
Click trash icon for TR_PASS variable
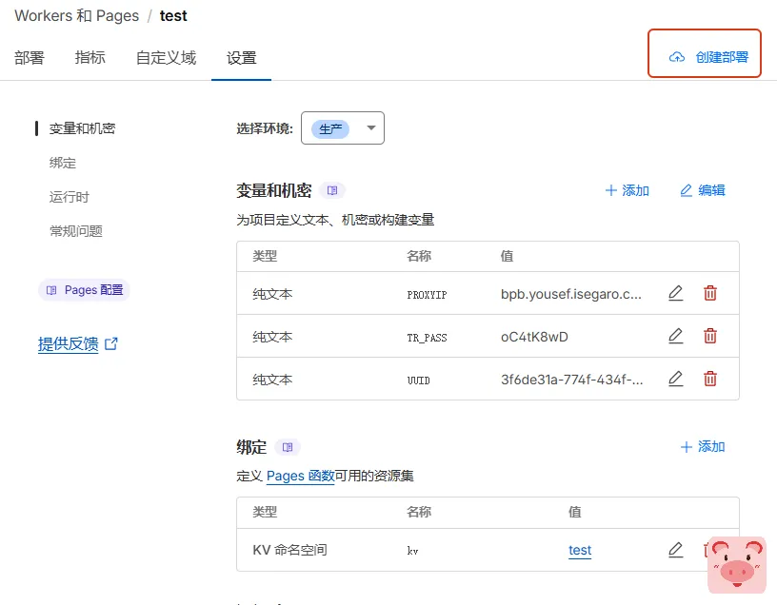click(709, 336)
